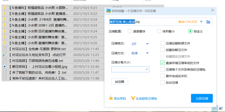Viewport: 225px width, 112px height.
Task: Uncheck 直接存储压缩率低的文件
Action: [x=163, y=63]
